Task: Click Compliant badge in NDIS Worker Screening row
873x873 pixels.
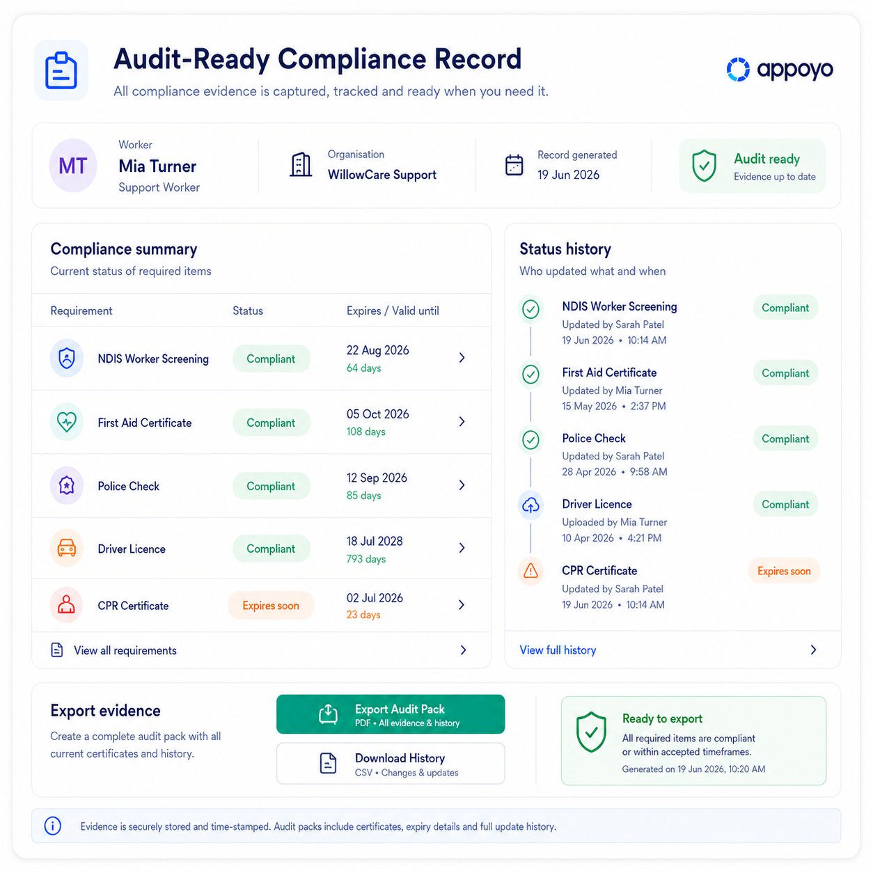Action: [271, 359]
